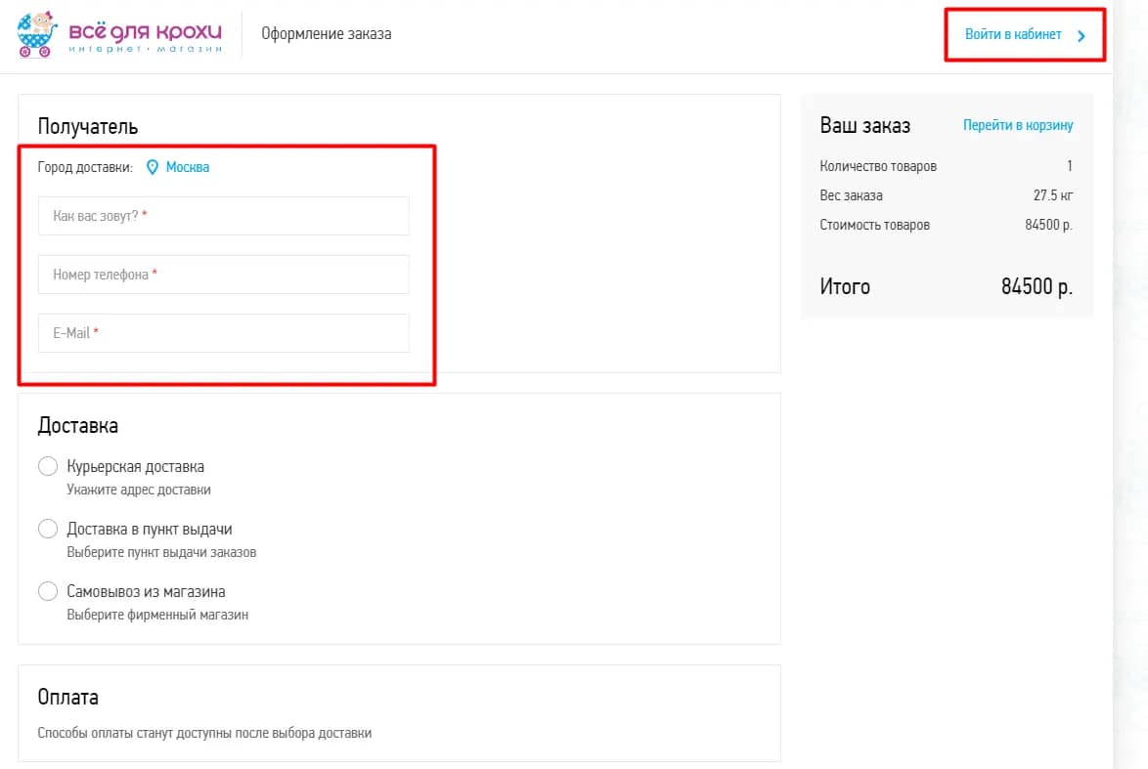Click the payment methods notice under Оплата
Viewport: 1148px width, 769px height.
(x=204, y=733)
